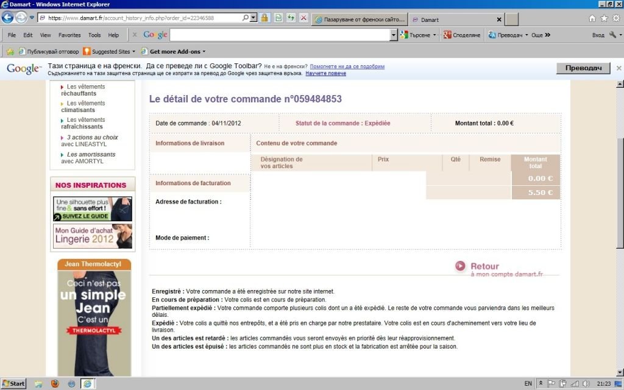Viewport: 624px width, 390px height.
Task: Open the folder icon in quick launch
Action: pos(38,384)
